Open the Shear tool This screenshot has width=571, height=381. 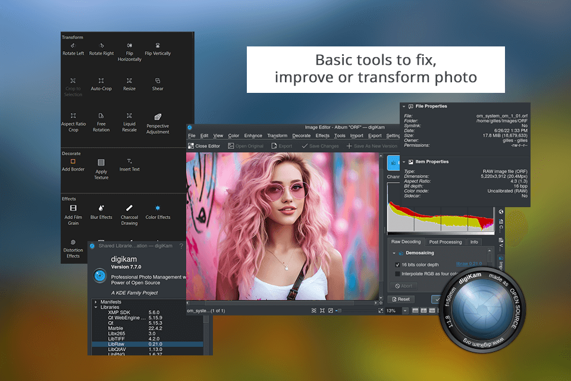tap(158, 85)
